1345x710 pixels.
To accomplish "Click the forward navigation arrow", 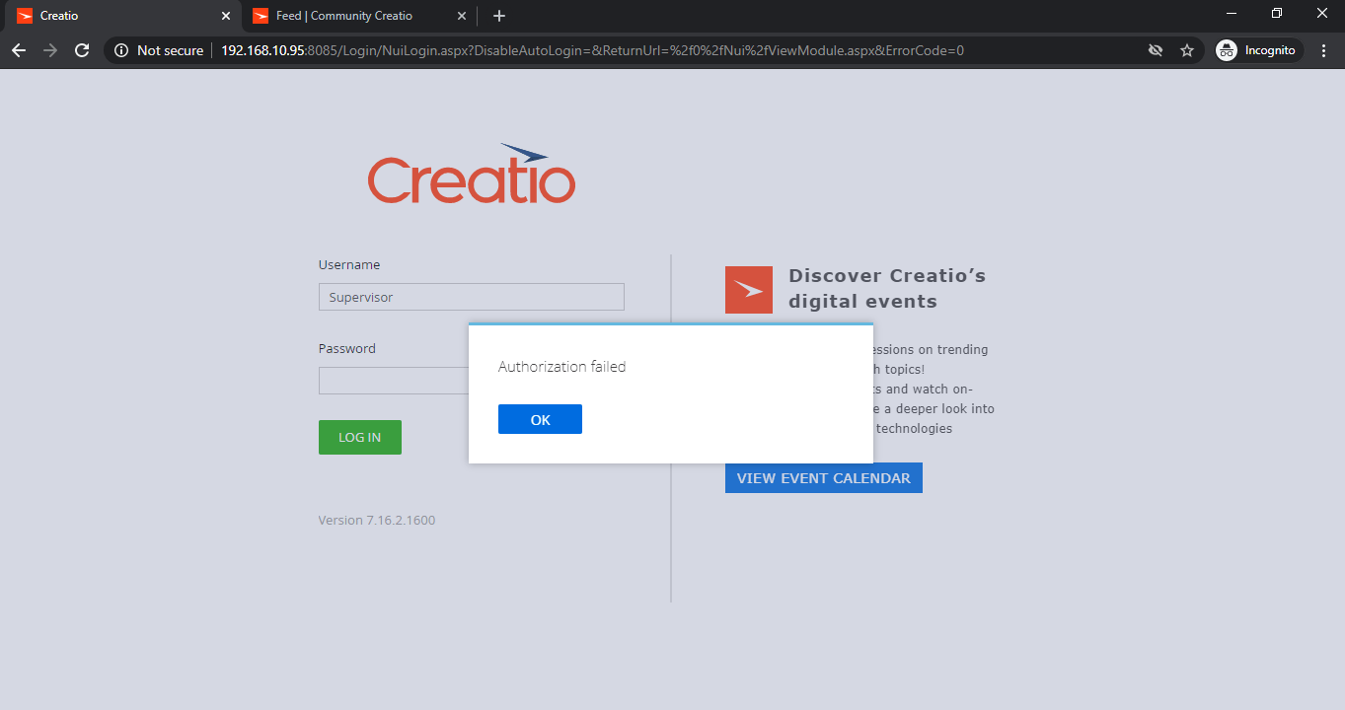I will point(50,49).
